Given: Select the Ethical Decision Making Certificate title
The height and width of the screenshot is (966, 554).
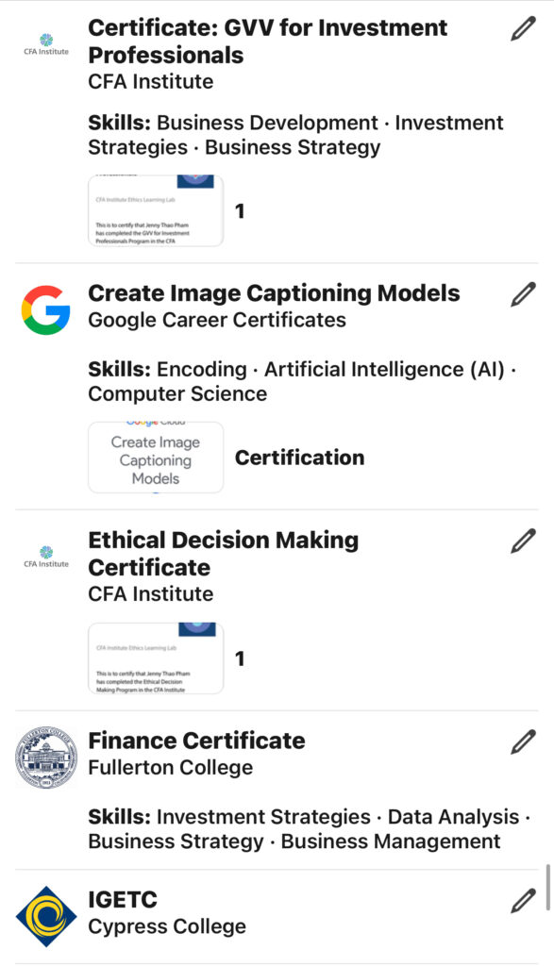Looking at the screenshot, I should click(x=223, y=553).
